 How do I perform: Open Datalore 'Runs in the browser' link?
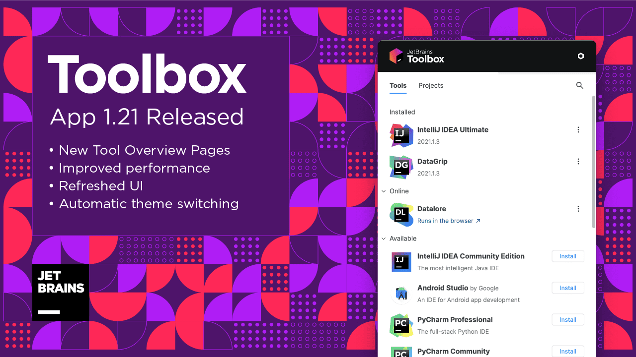tap(449, 221)
